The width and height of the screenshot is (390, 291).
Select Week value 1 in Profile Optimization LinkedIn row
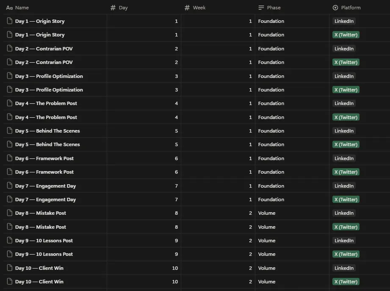[250, 76]
